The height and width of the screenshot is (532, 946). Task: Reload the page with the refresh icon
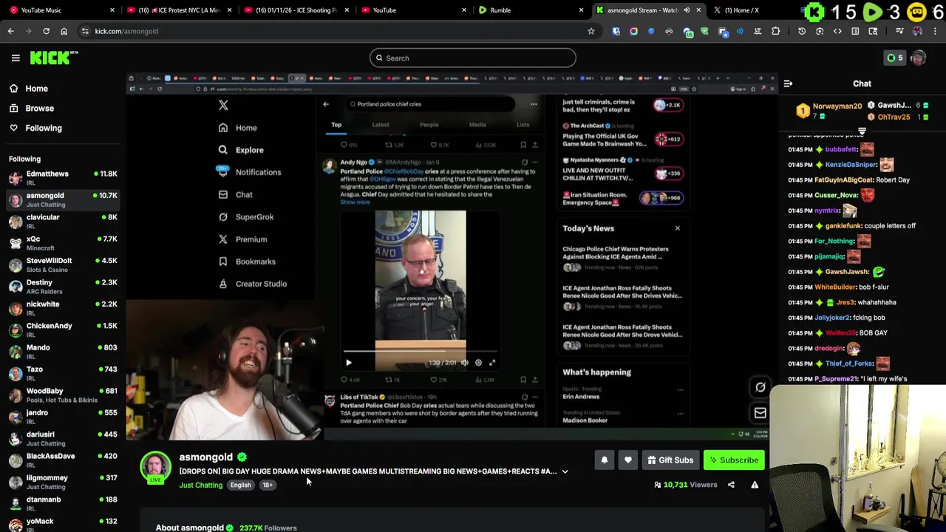point(46,31)
